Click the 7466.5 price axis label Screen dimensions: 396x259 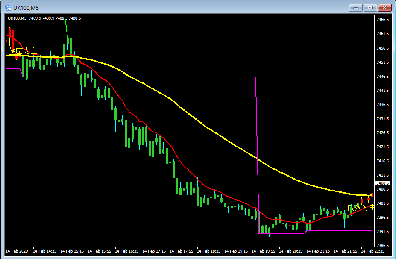coord(382,20)
